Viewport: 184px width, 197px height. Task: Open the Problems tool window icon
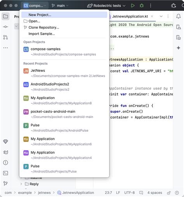pyautogui.click(x=5, y=162)
